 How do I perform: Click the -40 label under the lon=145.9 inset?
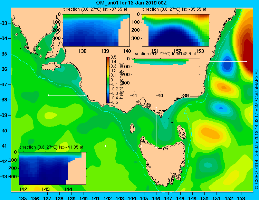pyautogui.click(x=160, y=96)
